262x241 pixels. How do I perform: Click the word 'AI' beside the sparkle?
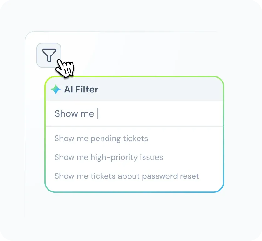pyautogui.click(x=69, y=89)
